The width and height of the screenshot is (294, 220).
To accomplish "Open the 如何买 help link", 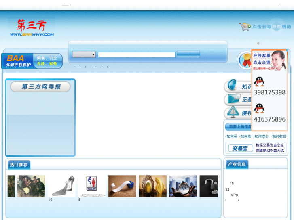I will click(x=231, y=136).
